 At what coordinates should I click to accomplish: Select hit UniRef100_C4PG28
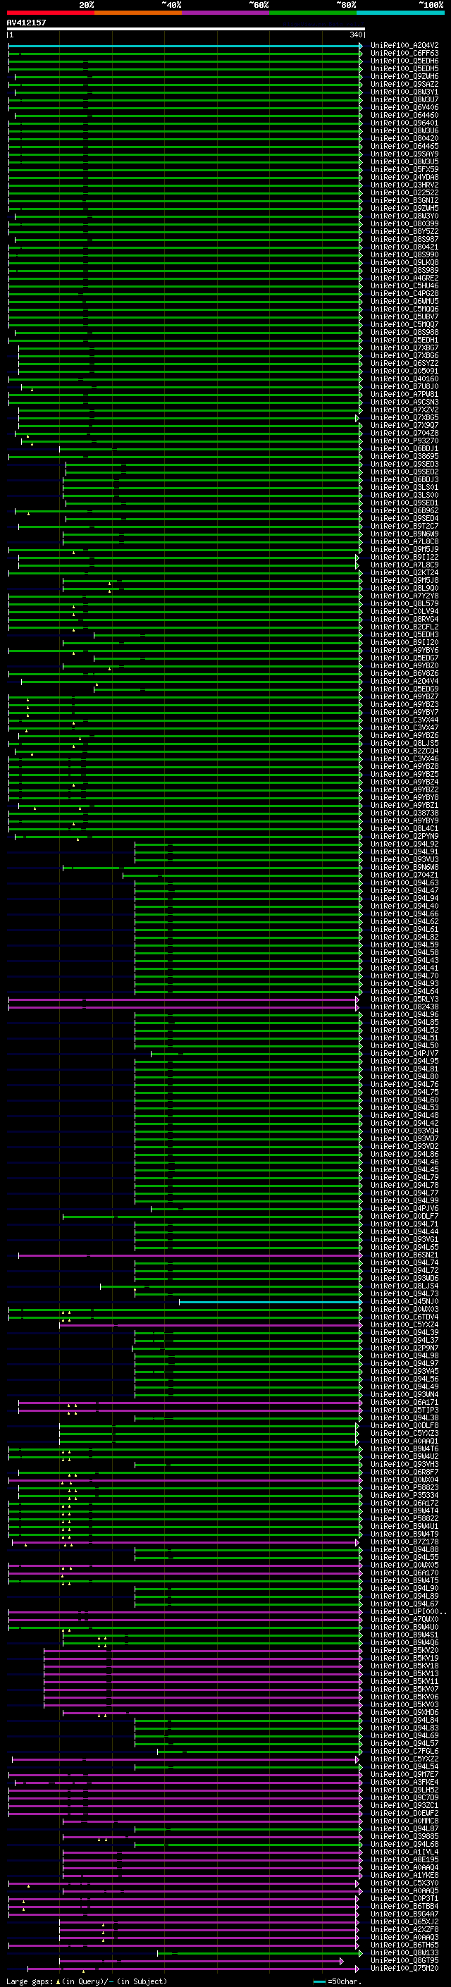point(404,293)
